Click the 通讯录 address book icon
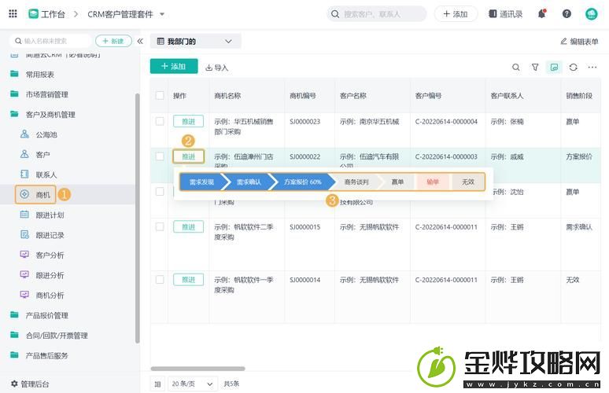The height and width of the screenshot is (393, 609). pyautogui.click(x=493, y=14)
